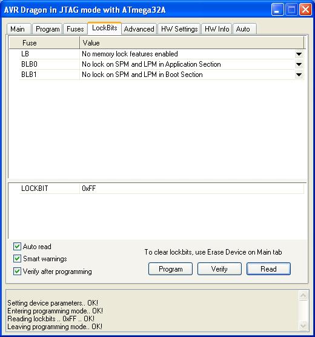Screen dimensions: 315x337
Task: Click the LOCKBIT 0xFF value field
Action: pyautogui.click(x=191, y=189)
